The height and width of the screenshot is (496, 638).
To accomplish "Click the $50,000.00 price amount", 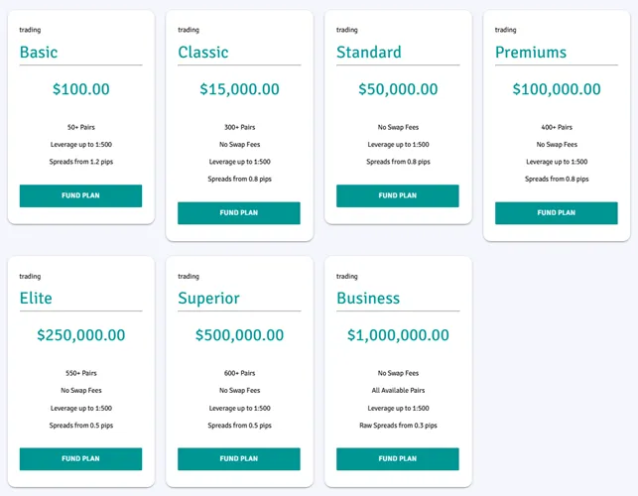I will point(398,89).
